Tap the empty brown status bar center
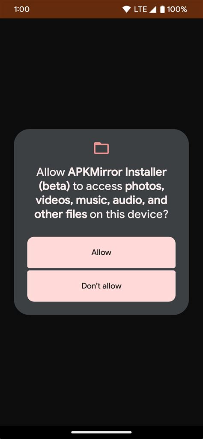 (x=76, y=9)
